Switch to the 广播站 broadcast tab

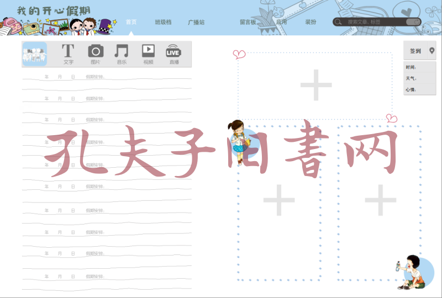(196, 22)
